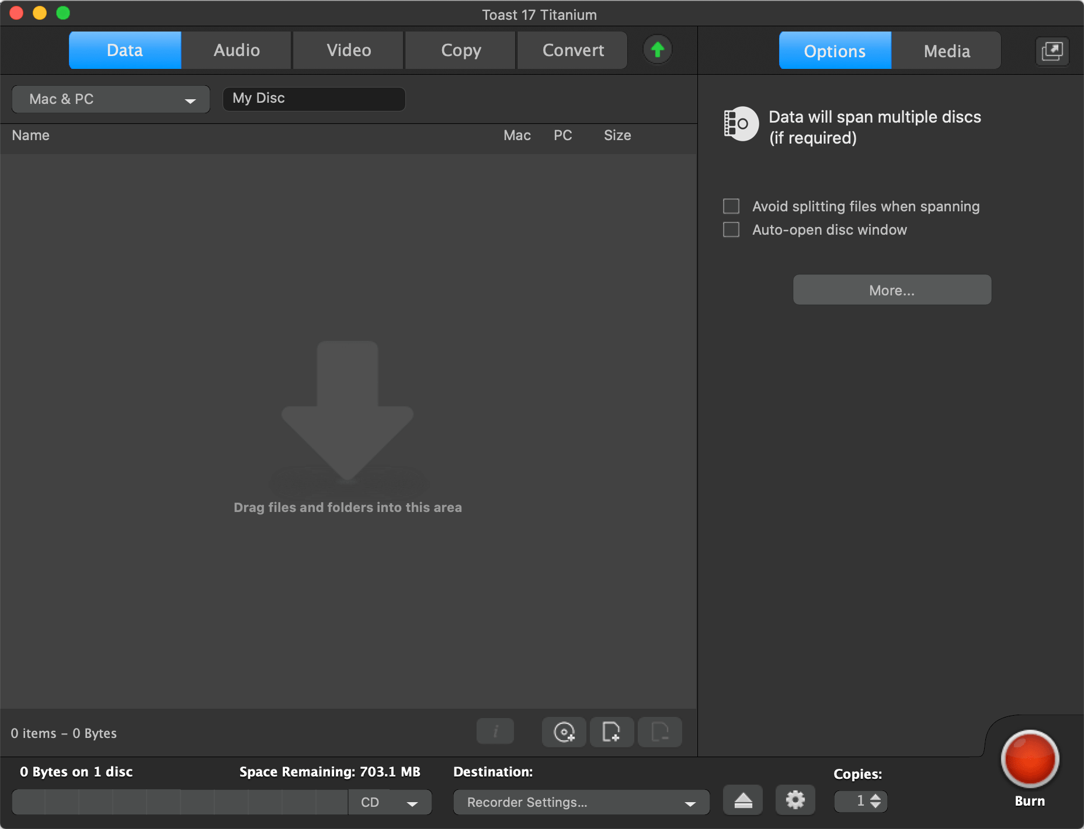
Task: Open recorder settings gear icon
Action: click(795, 800)
